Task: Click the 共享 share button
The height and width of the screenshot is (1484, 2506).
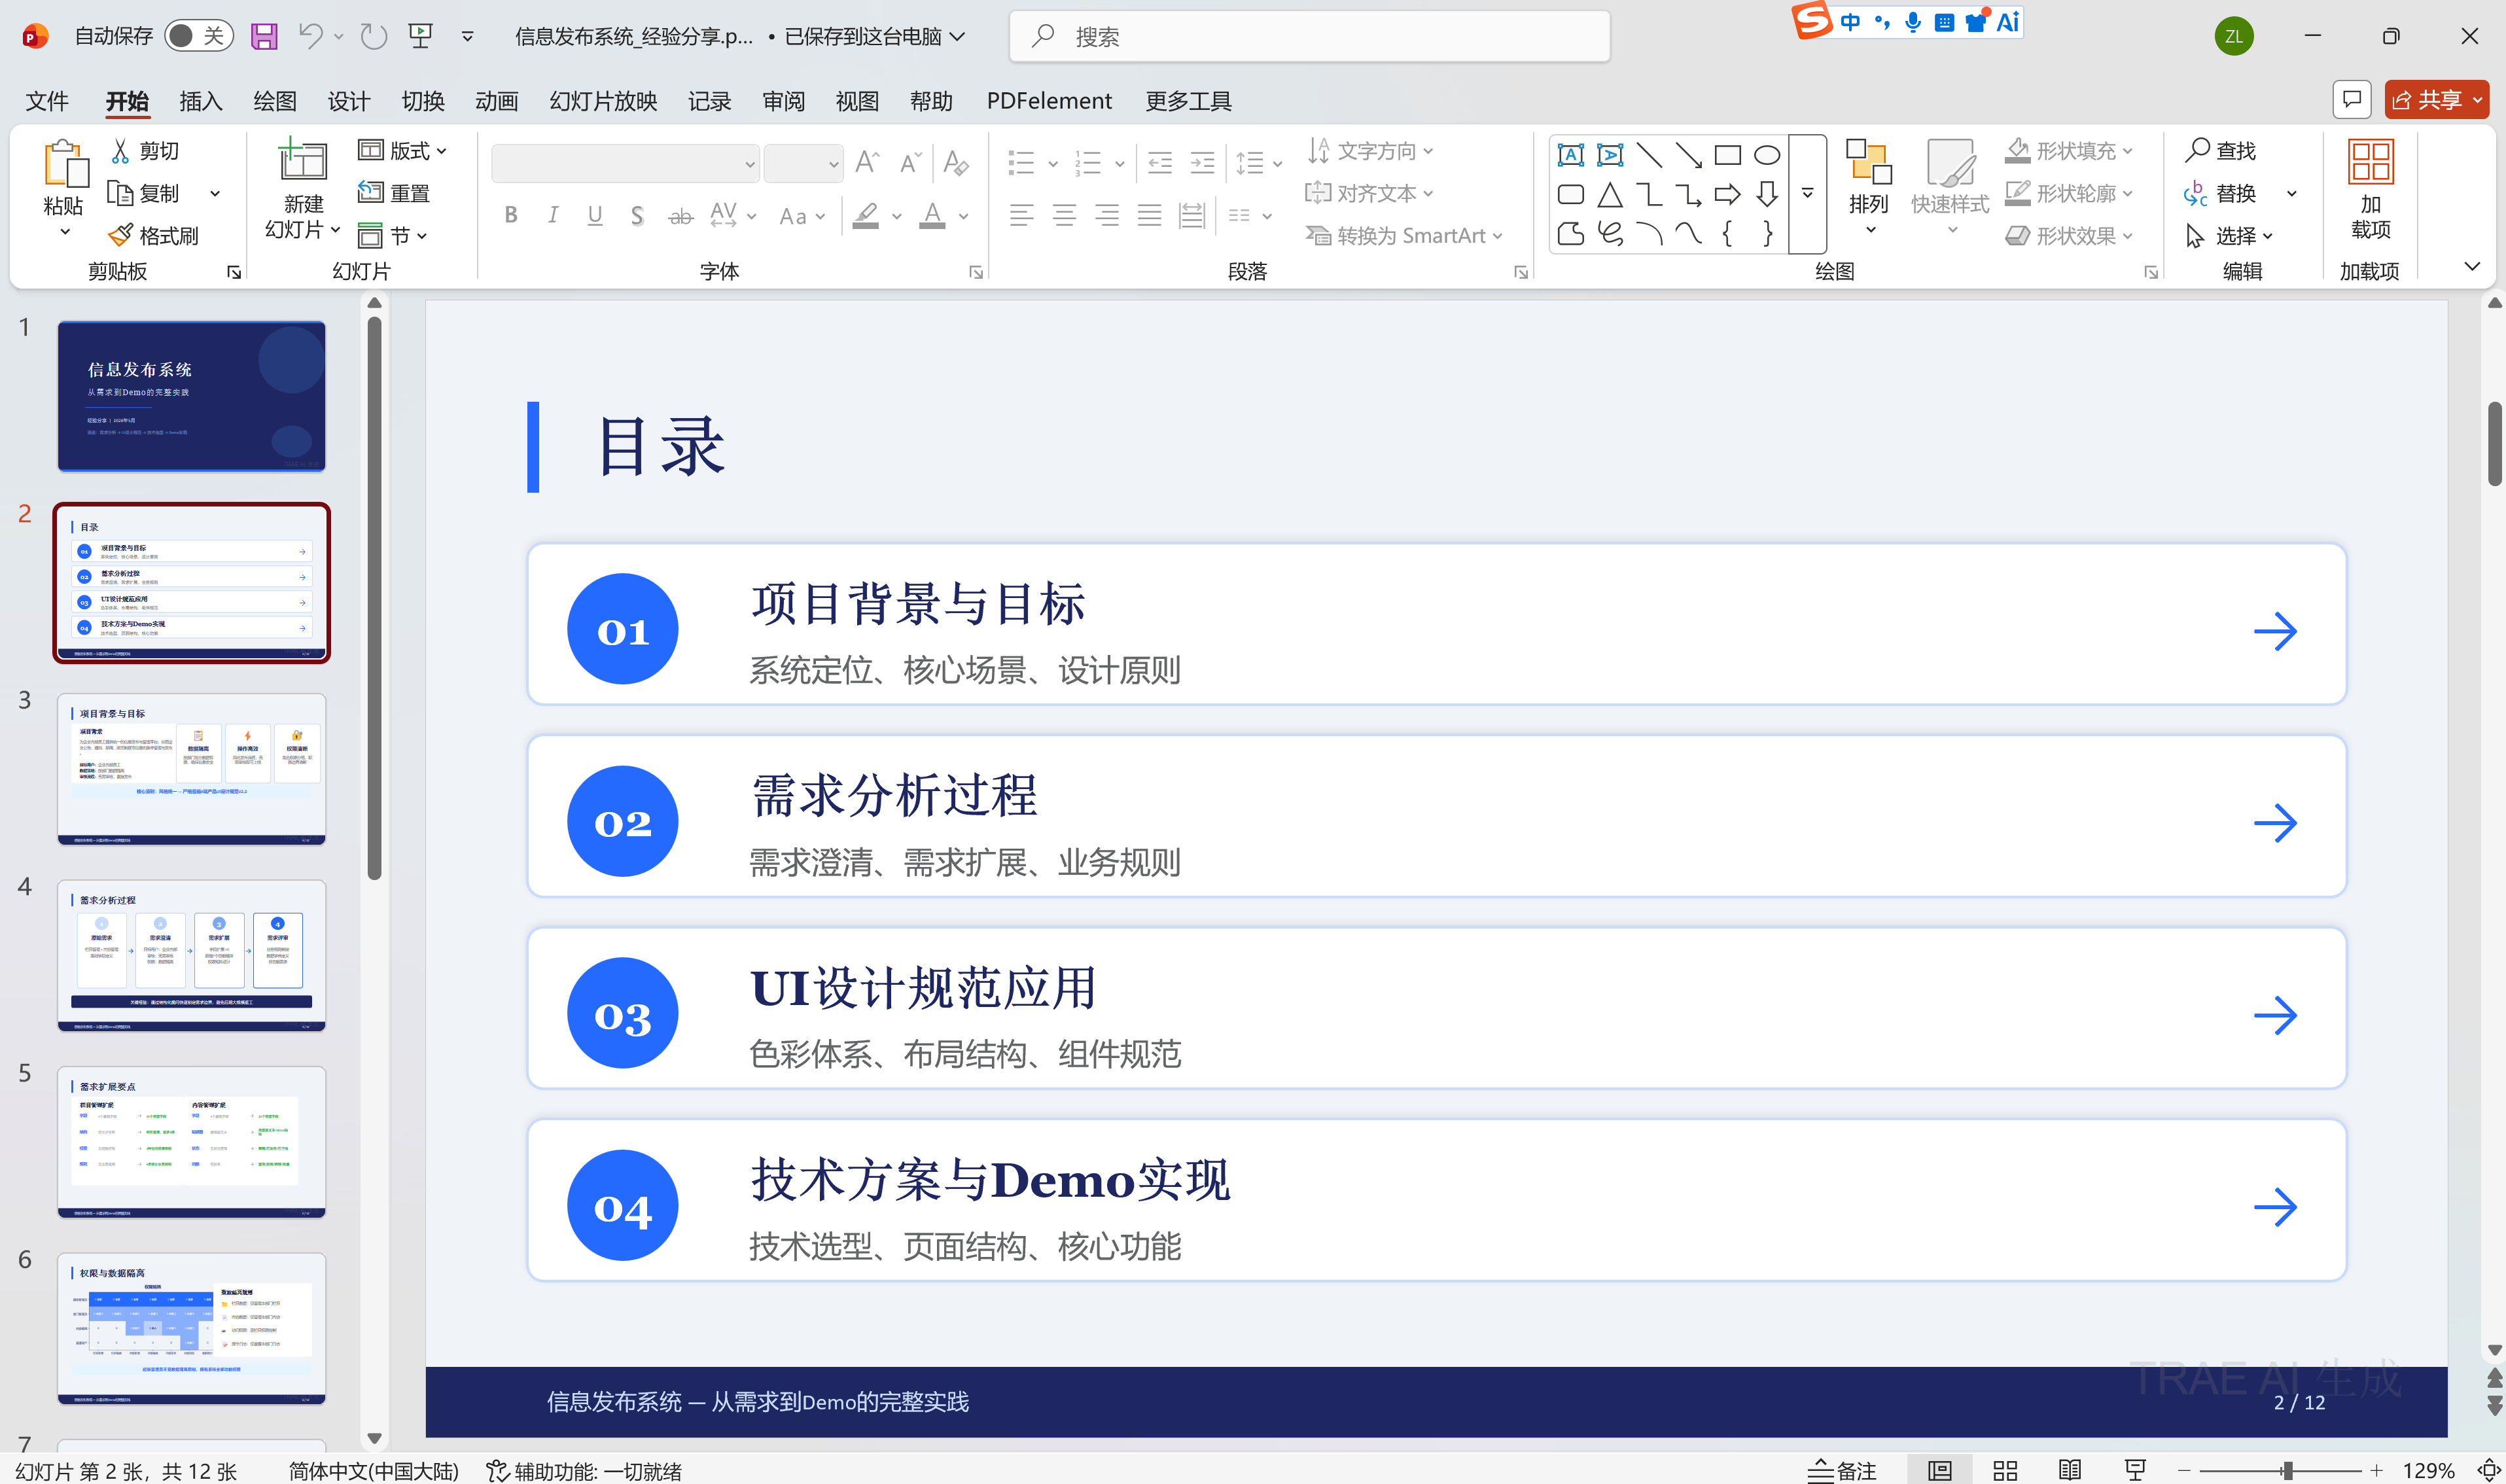Action: 2436,99
